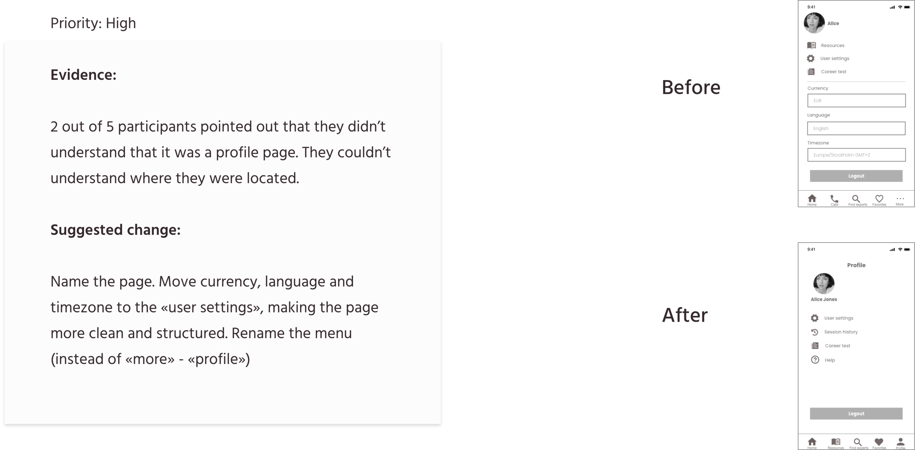
Task: Click the Logout button on after screen
Action: point(856,414)
